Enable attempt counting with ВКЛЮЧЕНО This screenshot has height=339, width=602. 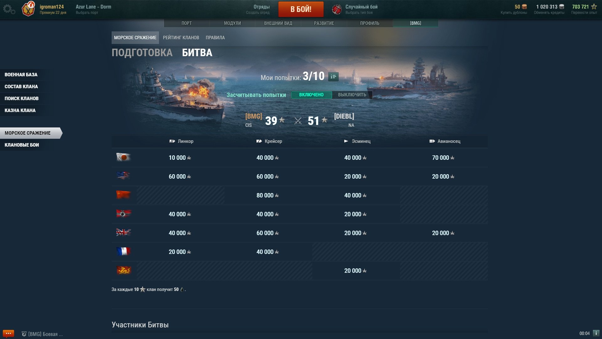coord(311,95)
